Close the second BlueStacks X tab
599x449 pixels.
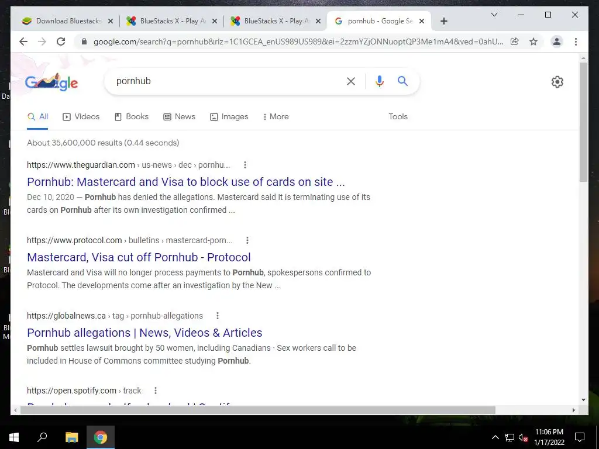[x=318, y=21]
